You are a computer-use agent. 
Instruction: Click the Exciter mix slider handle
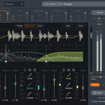click(x=85, y=13)
